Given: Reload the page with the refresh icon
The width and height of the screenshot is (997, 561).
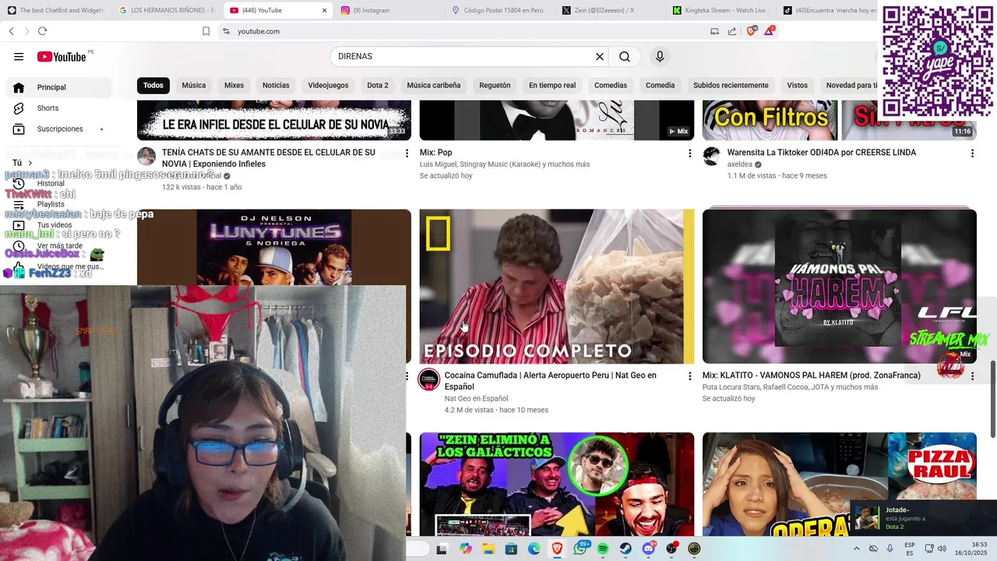Looking at the screenshot, I should [42, 31].
